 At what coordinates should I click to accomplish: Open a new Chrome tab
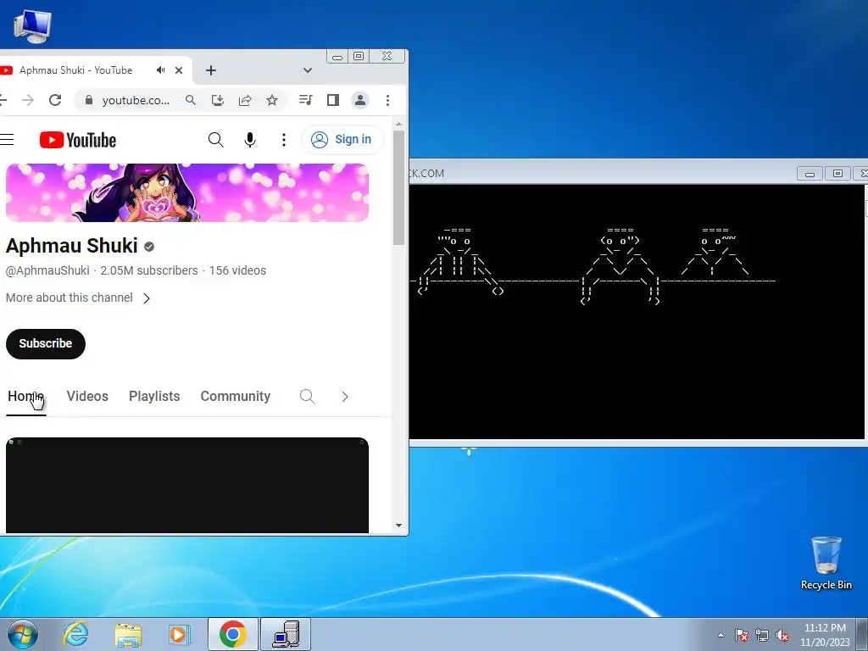pos(211,70)
